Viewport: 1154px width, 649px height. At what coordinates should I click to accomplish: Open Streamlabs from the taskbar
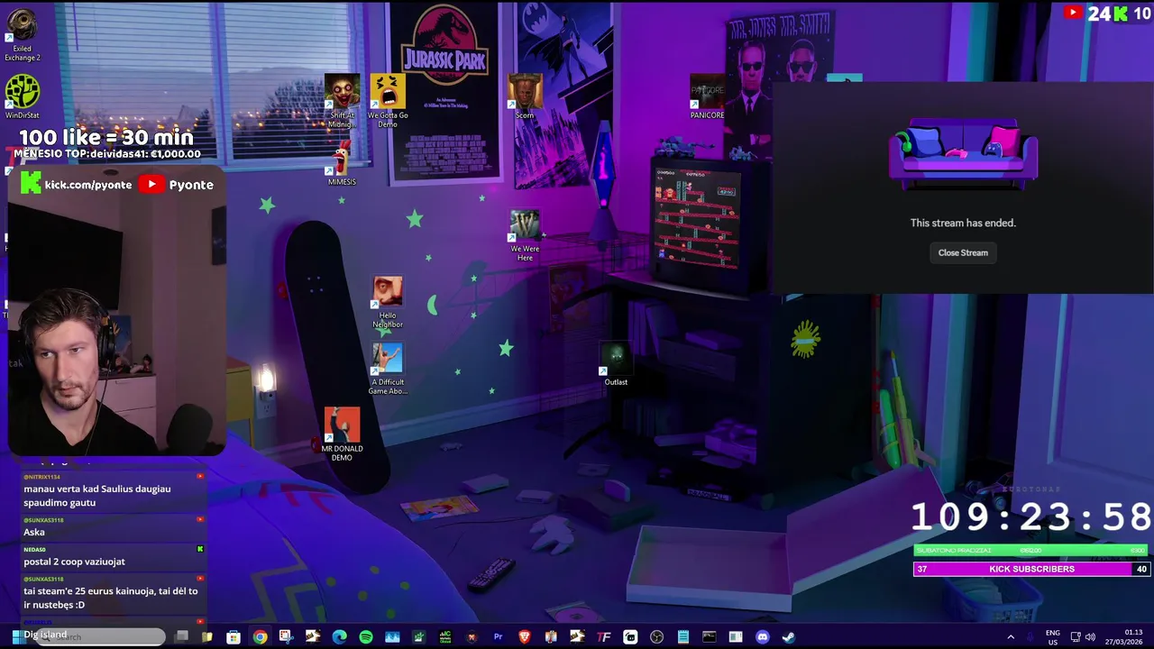click(x=630, y=637)
